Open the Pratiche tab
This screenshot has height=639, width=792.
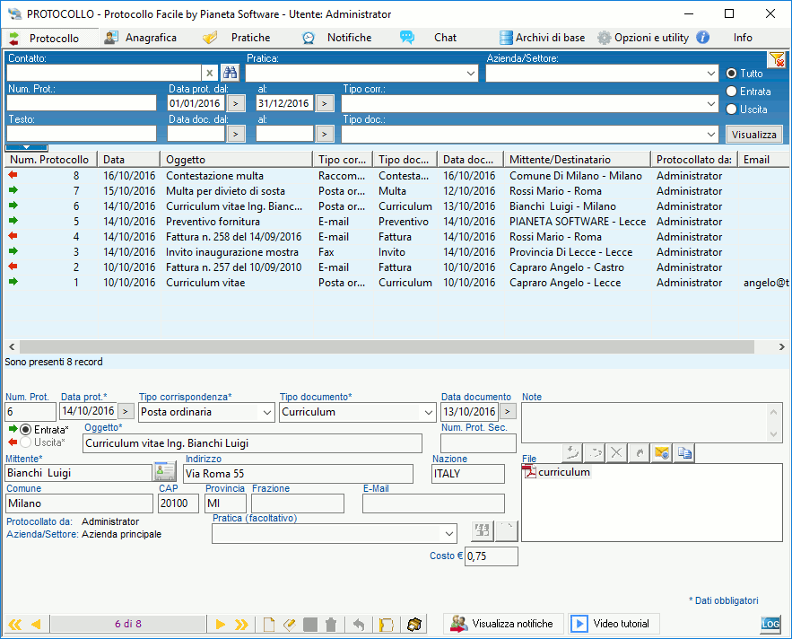239,38
